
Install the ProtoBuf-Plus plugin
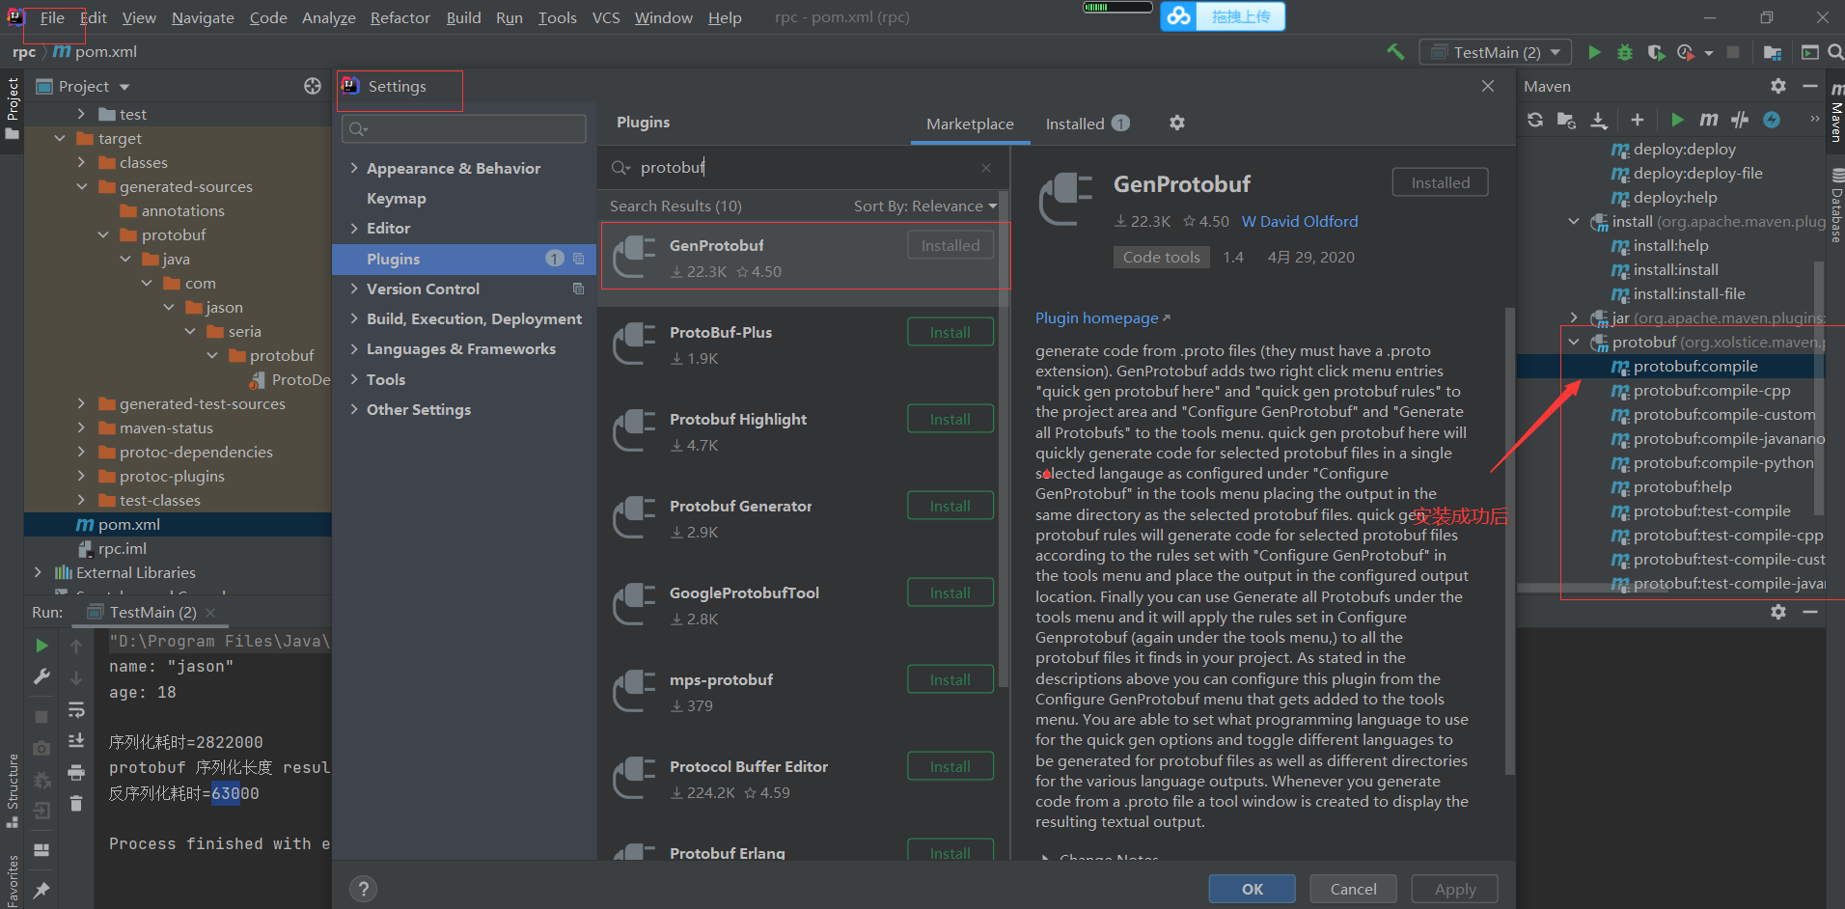[x=950, y=332]
